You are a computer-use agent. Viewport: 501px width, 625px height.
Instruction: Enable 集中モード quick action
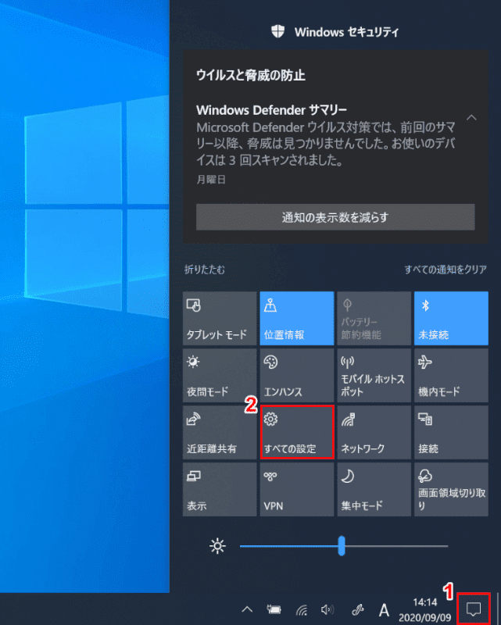(x=374, y=490)
